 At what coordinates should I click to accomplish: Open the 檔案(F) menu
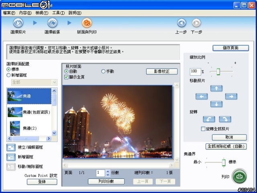9,13
